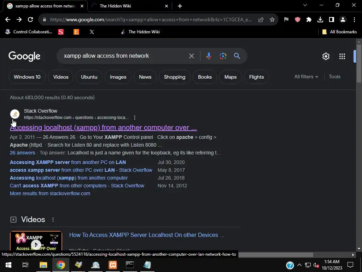Open the Videos section's three-dot menu
Image resolution: width=362 pixels, height=272 pixels.
53,220
